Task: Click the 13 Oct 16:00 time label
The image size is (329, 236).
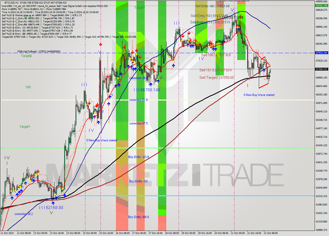Action: [x=56, y=233]
